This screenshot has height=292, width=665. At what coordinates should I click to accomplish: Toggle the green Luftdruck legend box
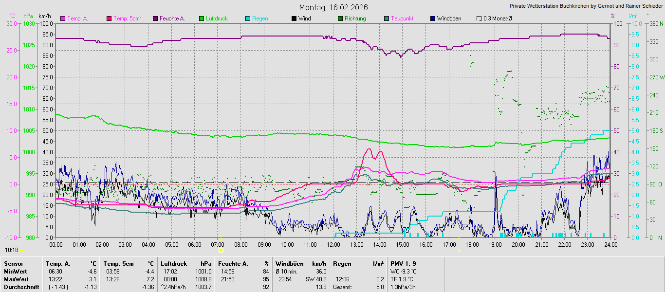pos(201,18)
